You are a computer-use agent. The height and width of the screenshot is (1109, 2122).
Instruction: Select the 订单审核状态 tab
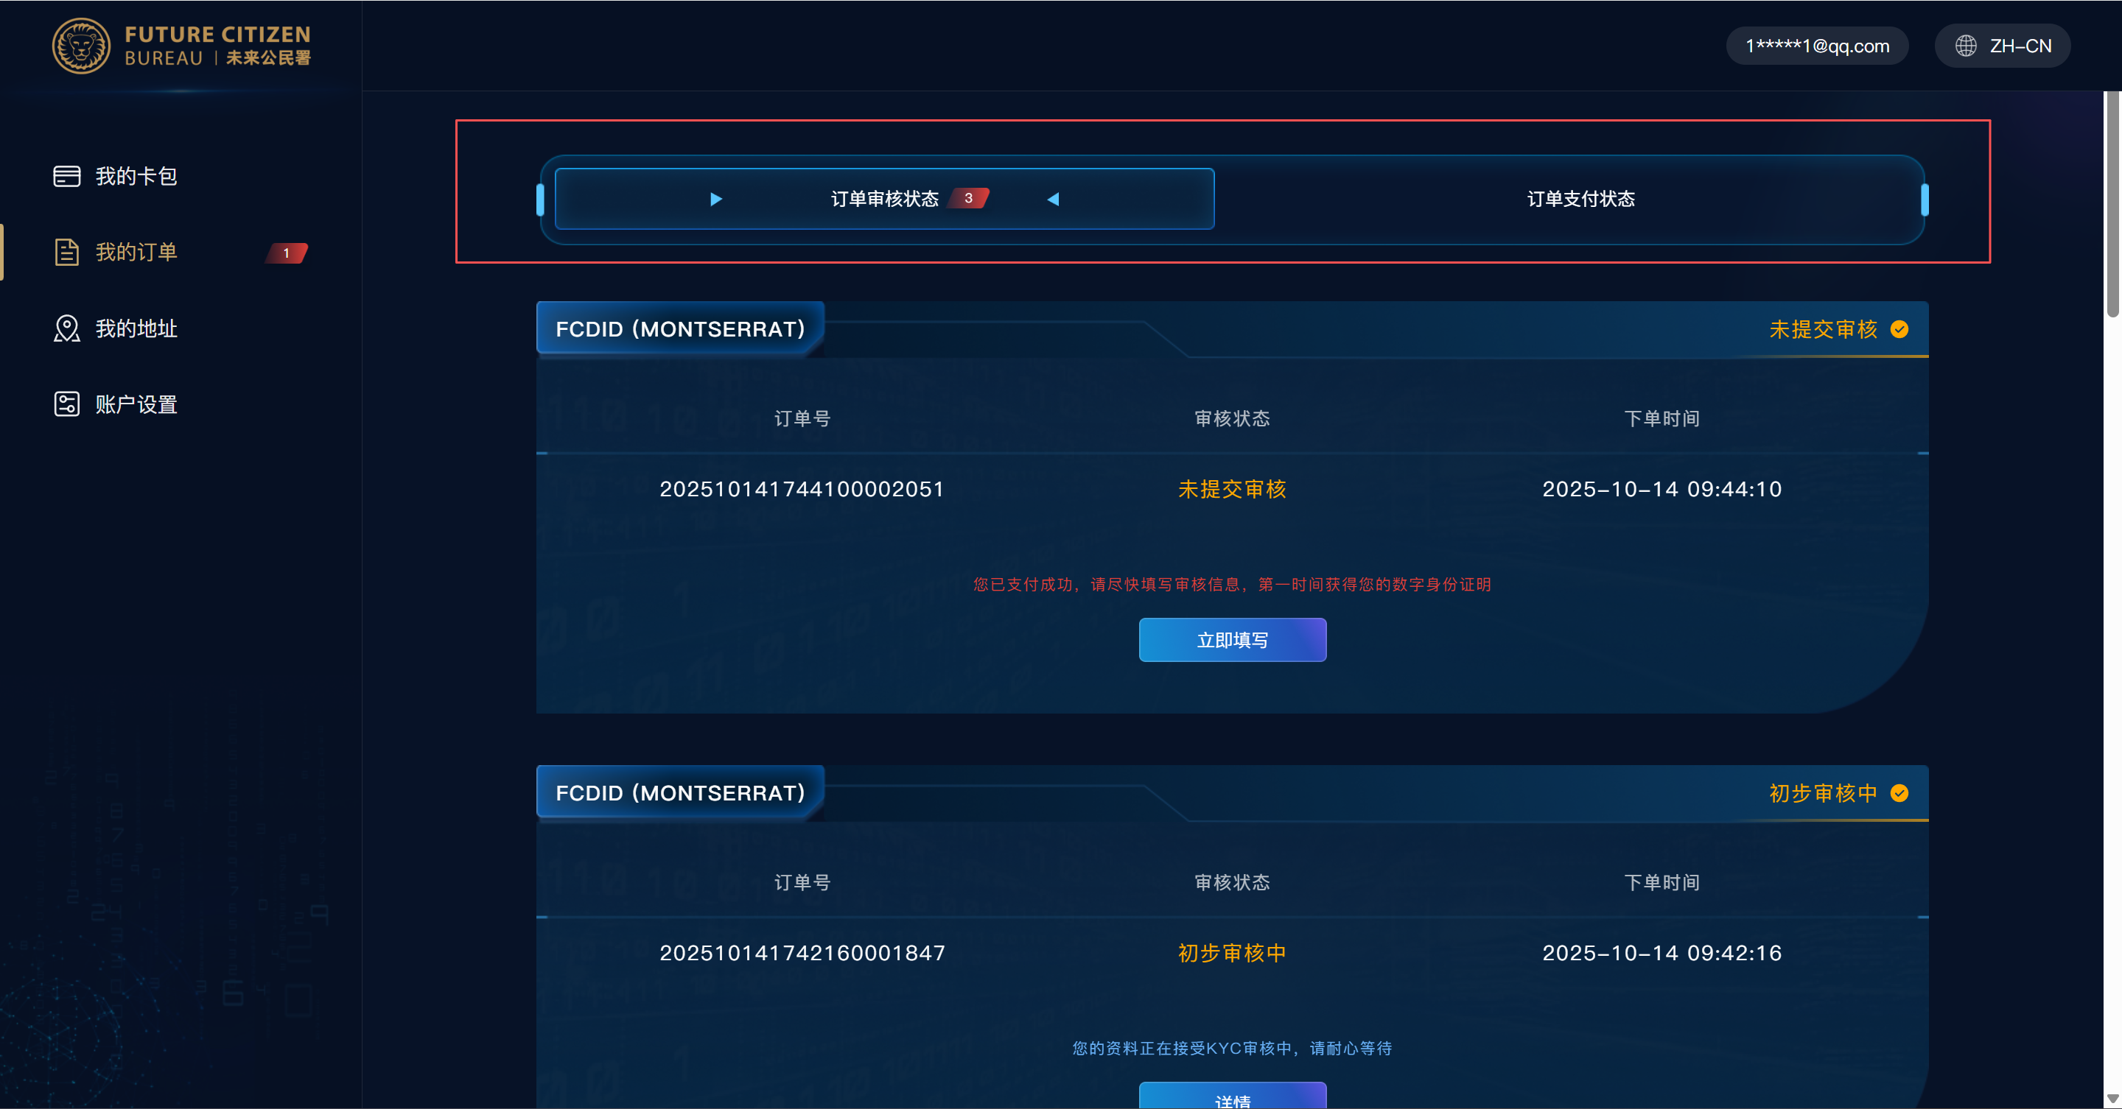point(884,200)
